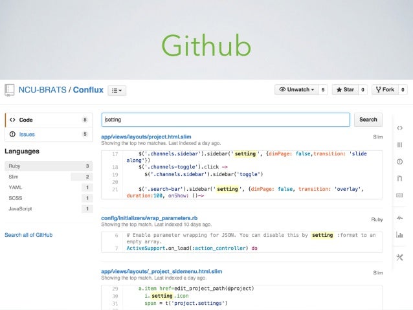413x310 pixels.
Task: Open the Issues icon in right sidebar
Action: (x=399, y=162)
